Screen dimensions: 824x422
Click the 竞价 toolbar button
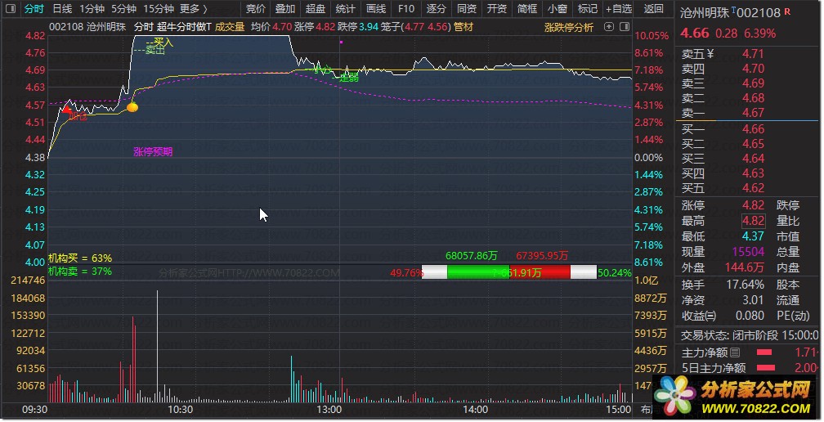pyautogui.click(x=256, y=9)
